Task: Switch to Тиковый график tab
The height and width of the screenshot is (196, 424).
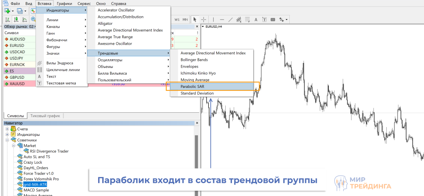Action: 45,116
